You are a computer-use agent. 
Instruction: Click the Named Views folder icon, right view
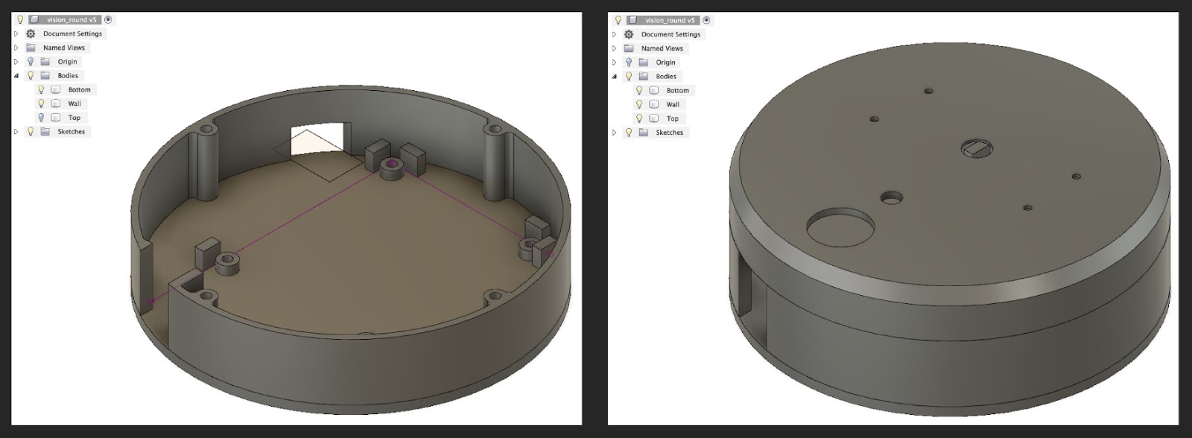pos(629,48)
